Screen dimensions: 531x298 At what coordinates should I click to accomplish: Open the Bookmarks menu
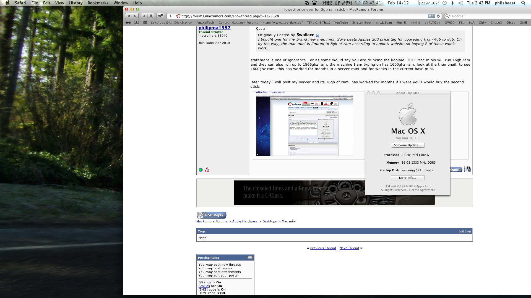point(98,3)
